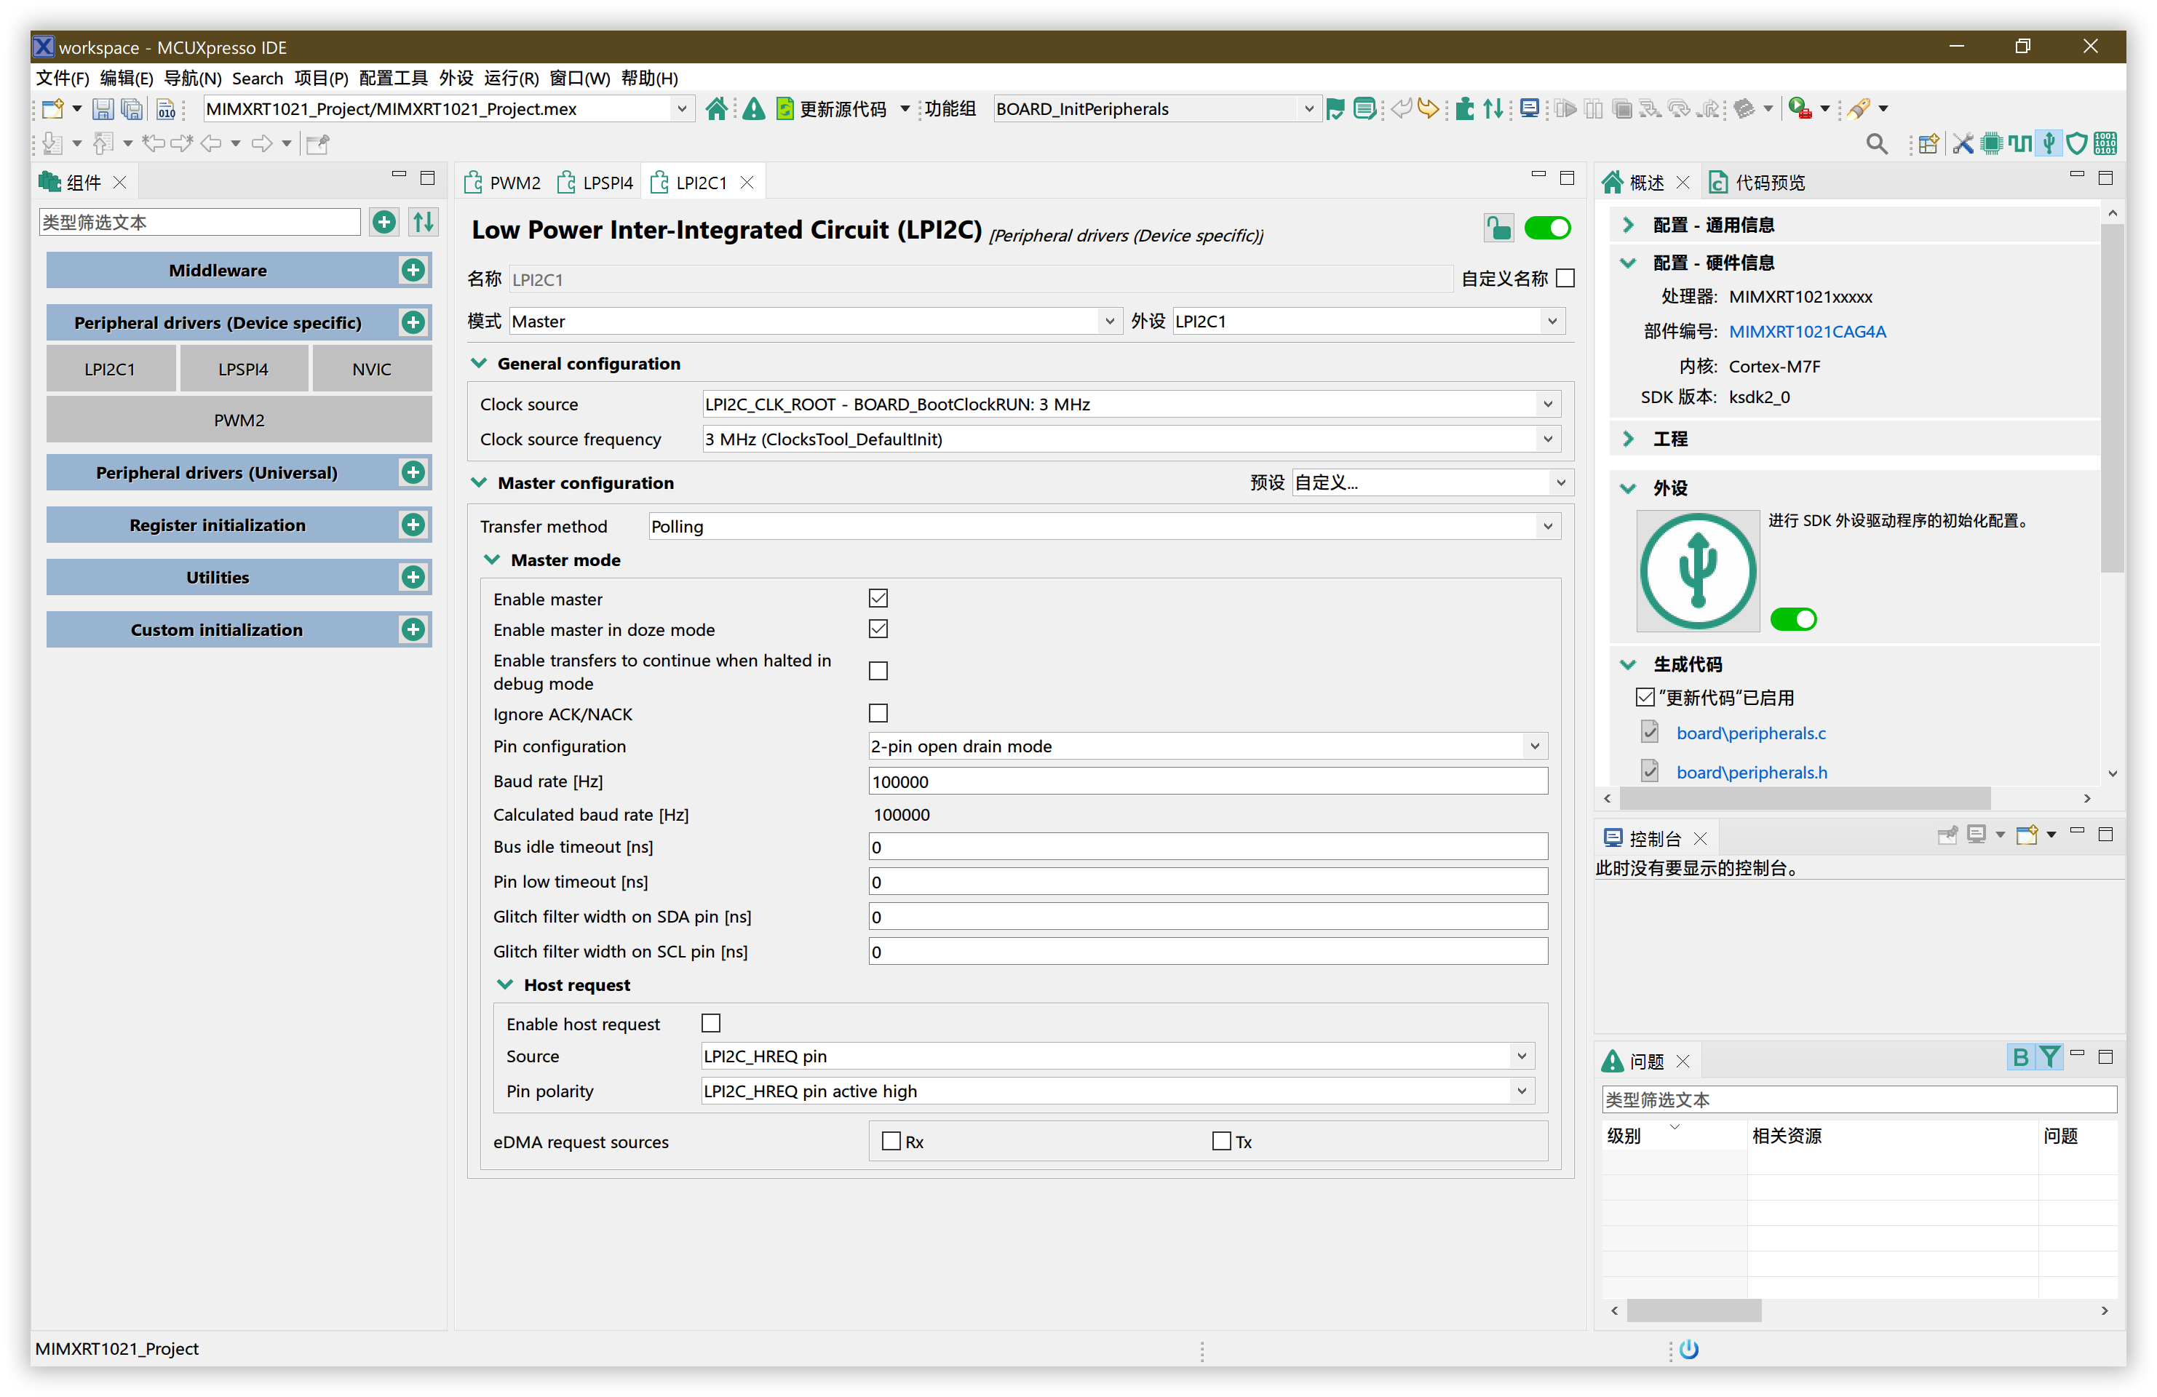Open the Clock source dropdown
The image size is (2157, 1397).
tap(1131, 404)
